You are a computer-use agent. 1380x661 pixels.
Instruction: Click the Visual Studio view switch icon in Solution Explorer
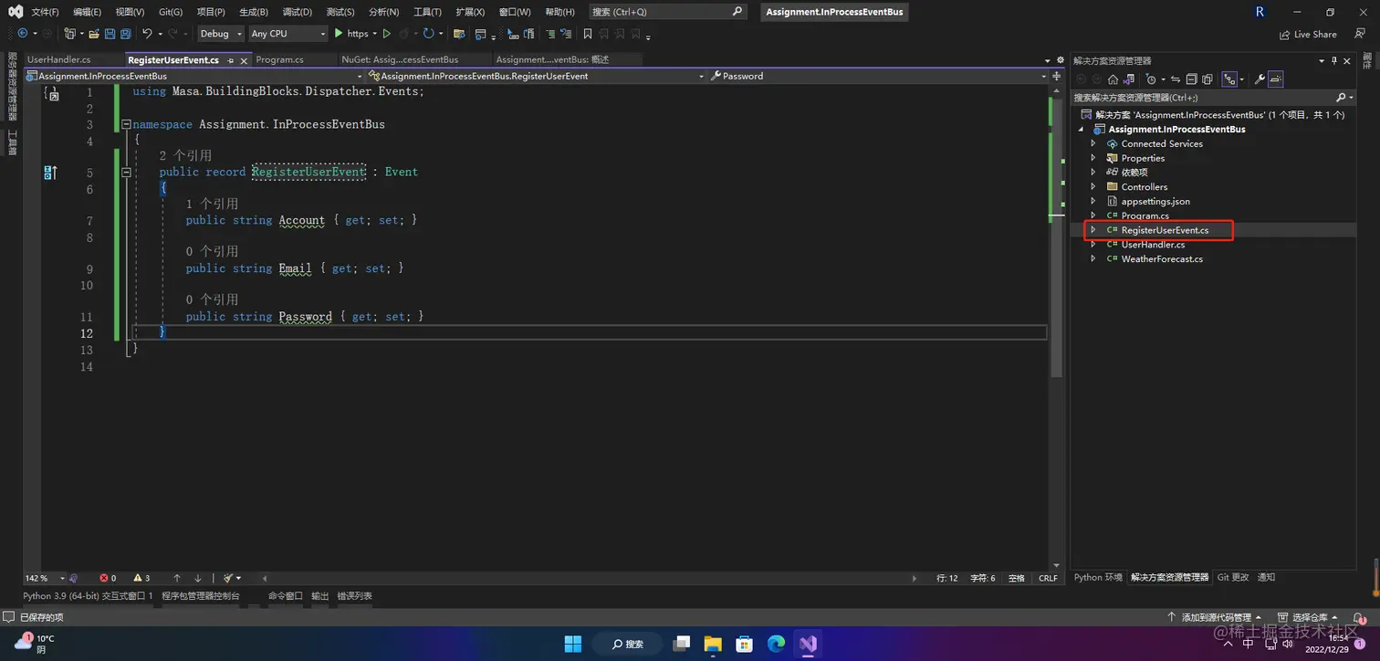coord(1128,79)
